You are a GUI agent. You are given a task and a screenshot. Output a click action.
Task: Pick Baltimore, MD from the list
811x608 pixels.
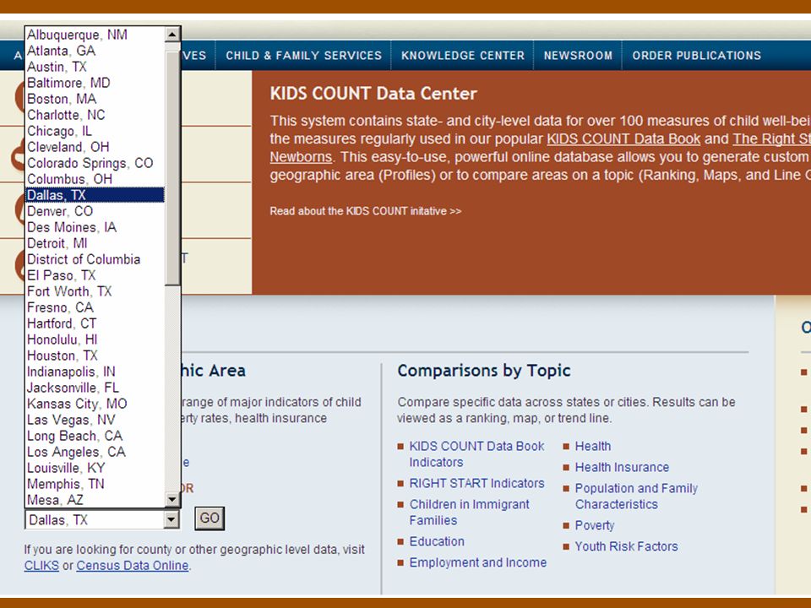tap(95, 83)
